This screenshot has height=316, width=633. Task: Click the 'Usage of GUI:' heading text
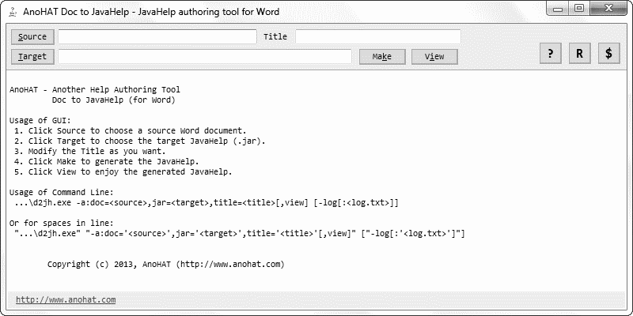(x=40, y=121)
